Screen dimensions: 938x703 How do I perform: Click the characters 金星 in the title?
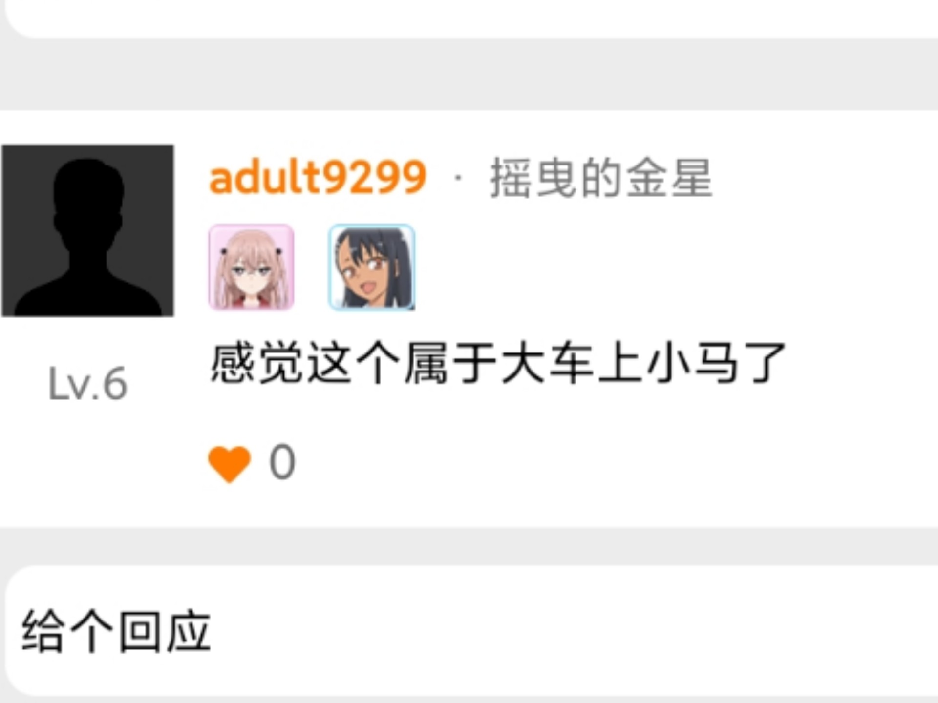point(668,178)
